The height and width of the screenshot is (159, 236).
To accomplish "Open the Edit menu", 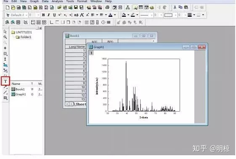I will click(14, 1).
